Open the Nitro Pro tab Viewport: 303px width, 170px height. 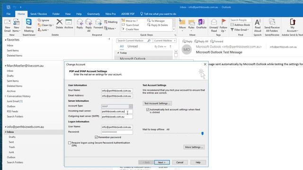click(110, 14)
